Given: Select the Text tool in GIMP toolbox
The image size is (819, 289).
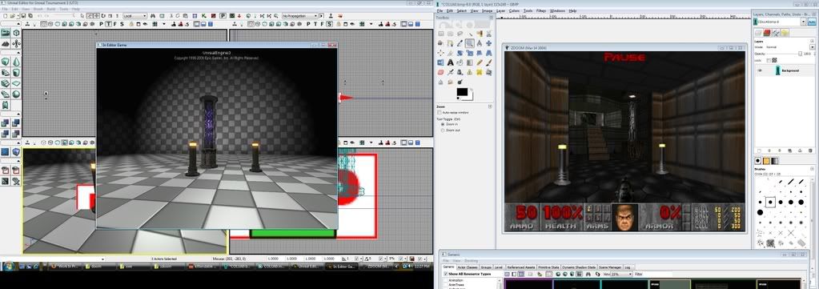Looking at the screenshot, I should [x=451, y=62].
